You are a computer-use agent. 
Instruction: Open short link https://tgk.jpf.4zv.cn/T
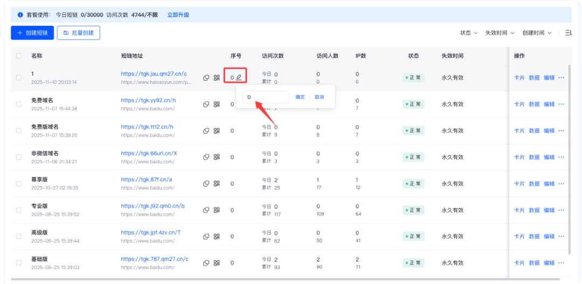(151, 232)
